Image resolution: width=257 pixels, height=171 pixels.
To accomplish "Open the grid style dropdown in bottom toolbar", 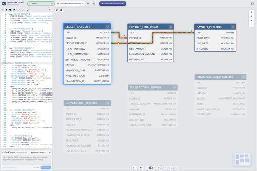I will pos(142,168).
